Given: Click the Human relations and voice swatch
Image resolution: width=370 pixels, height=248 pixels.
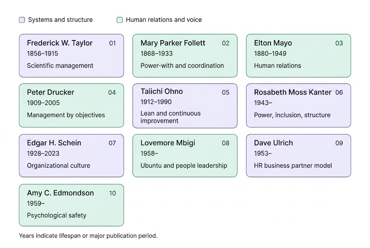Looking at the screenshot, I should click(x=120, y=20).
